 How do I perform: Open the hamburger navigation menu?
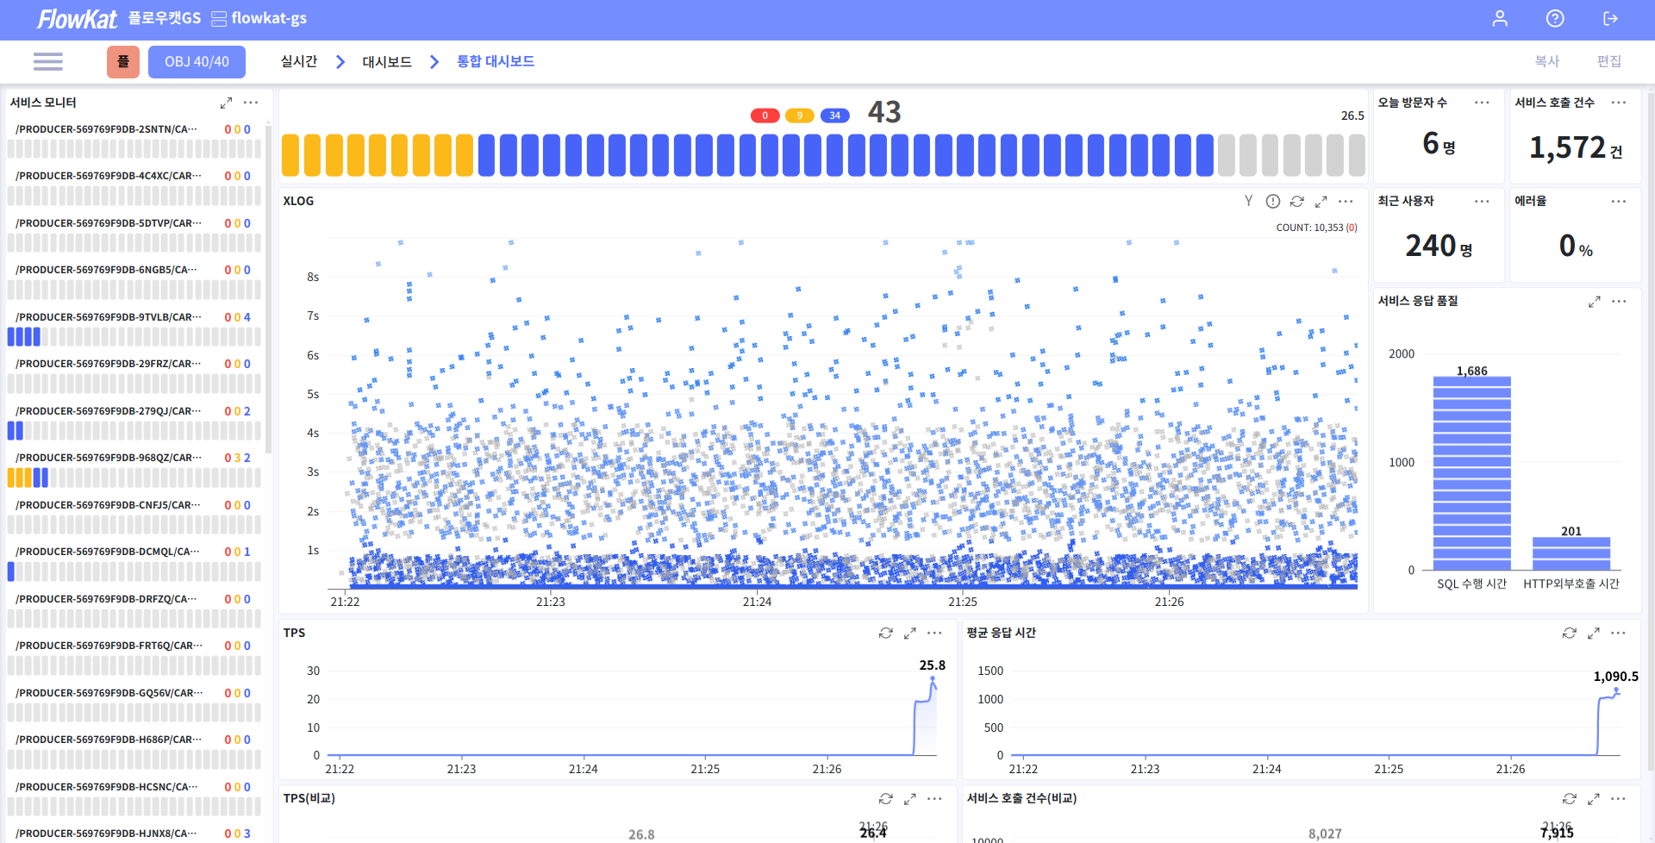(47, 61)
